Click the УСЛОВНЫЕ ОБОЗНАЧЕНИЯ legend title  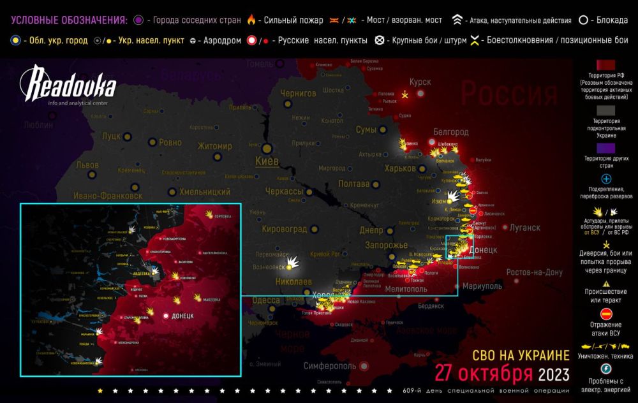[69, 20]
